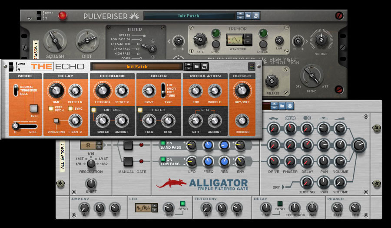391x228 pixels.
Task: Click the Alligator save patch disk icon
Action: [x=290, y=106]
